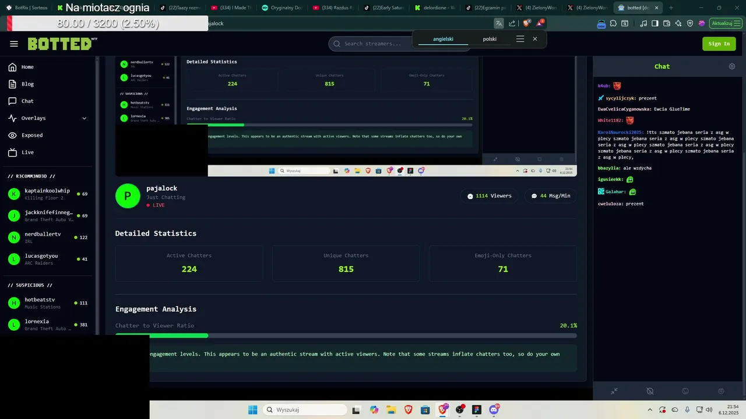Screen dimensions: 746x419
Task: Open the hamburger menu beside the BOTTED logo
Action: (14, 44)
